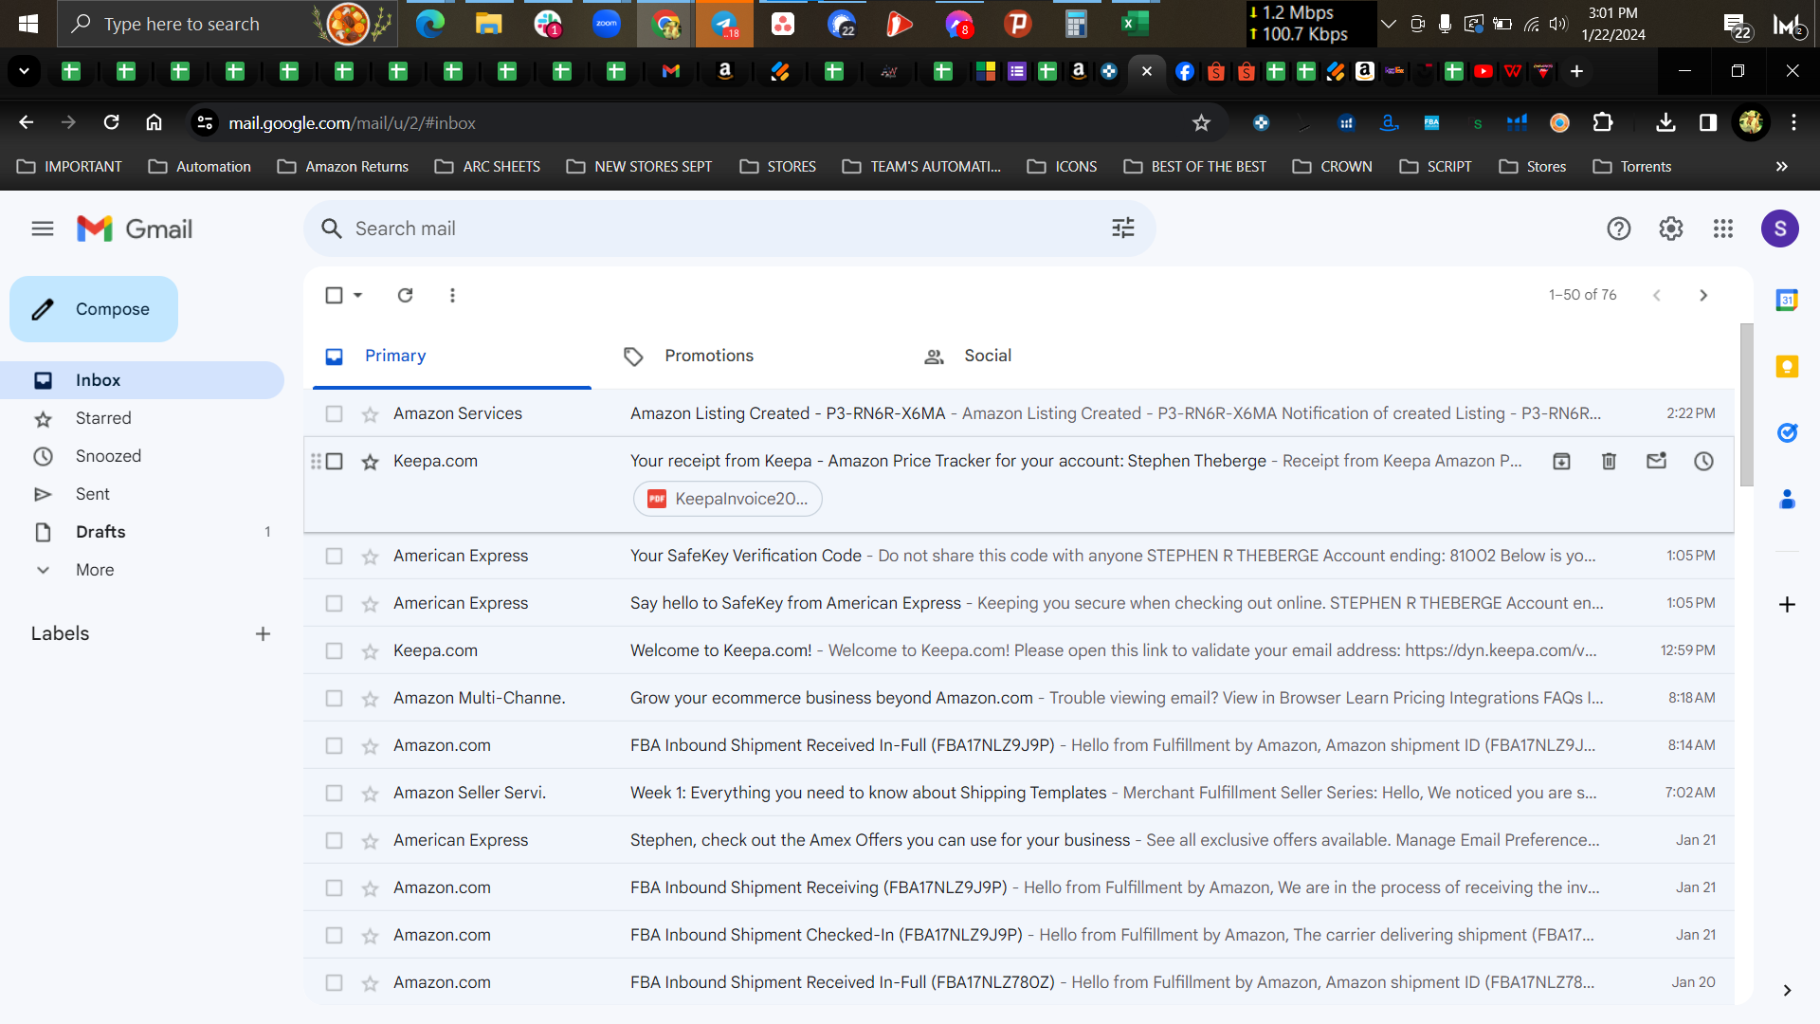
Task: Star the Amazon Multi-Channel email
Action: (x=370, y=699)
